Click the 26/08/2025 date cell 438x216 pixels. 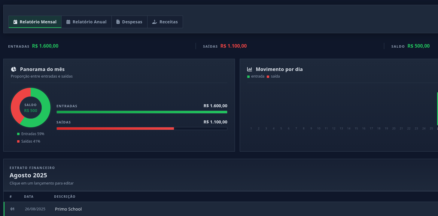[x=35, y=209]
